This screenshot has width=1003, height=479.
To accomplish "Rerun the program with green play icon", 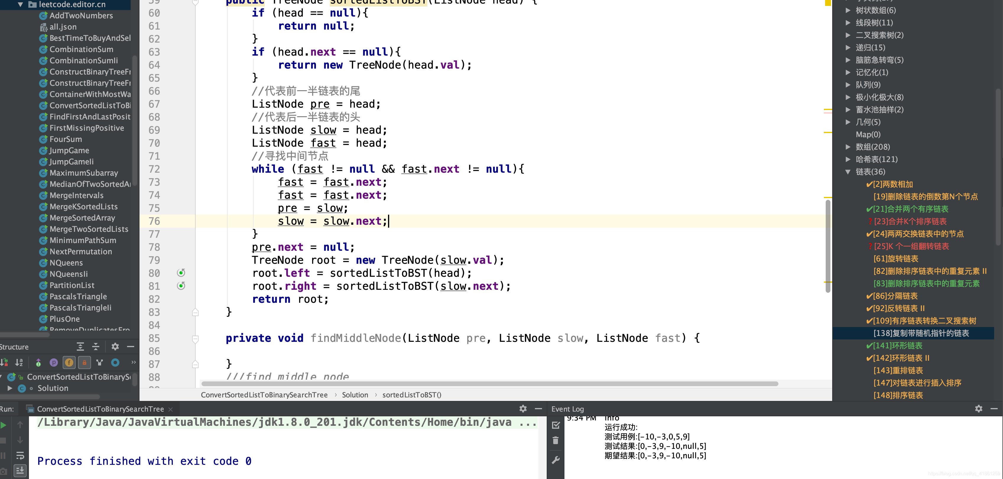I will tap(4, 425).
